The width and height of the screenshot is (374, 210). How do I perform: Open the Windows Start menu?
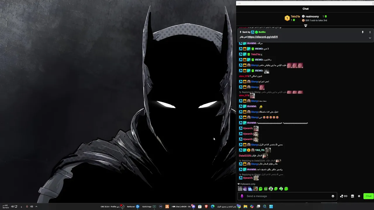click(x=271, y=206)
